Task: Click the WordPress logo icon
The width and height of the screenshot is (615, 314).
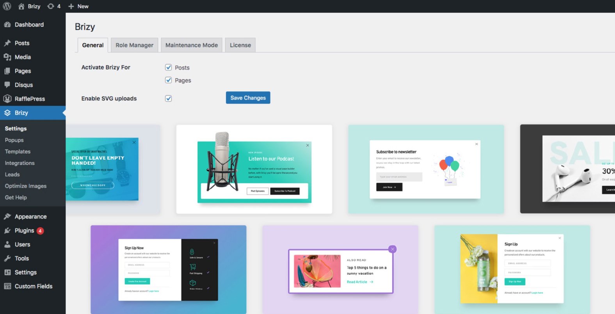Action: (x=7, y=6)
